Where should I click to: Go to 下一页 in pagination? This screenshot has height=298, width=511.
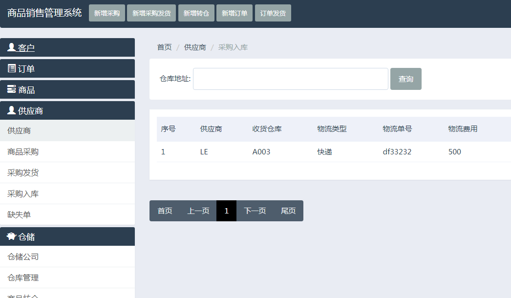click(x=255, y=211)
